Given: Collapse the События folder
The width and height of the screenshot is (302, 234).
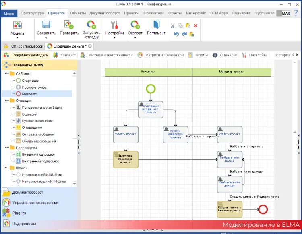Looking at the screenshot, I should [6, 74].
